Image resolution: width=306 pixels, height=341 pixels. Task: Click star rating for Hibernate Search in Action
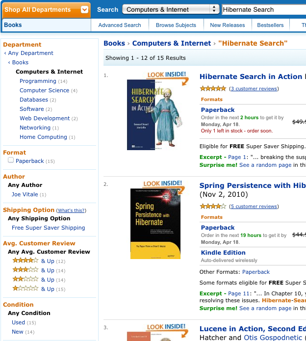pos(213,89)
